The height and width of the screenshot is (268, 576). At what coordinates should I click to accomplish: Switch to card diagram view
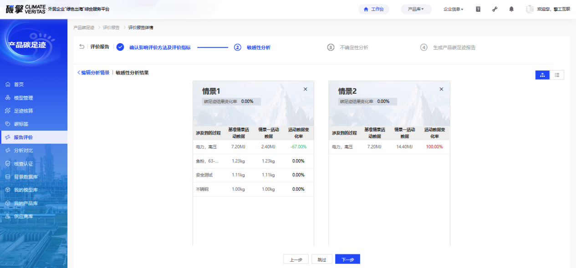click(x=542, y=75)
